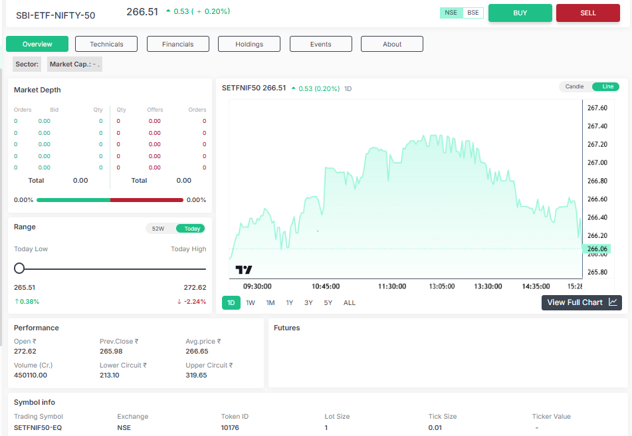Open the TradingView logo on the chart
Viewport: 632px width, 436px height.
243,270
